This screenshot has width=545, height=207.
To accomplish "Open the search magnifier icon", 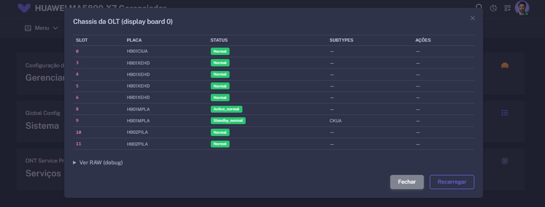I will pos(479,7).
